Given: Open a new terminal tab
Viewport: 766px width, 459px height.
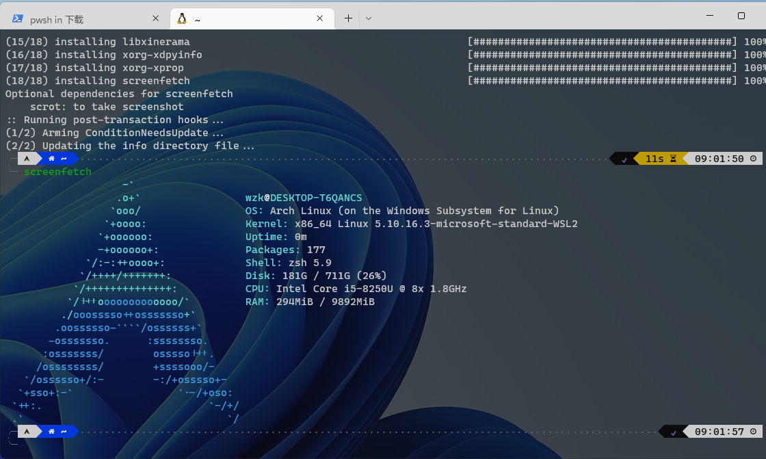Looking at the screenshot, I should (348, 18).
